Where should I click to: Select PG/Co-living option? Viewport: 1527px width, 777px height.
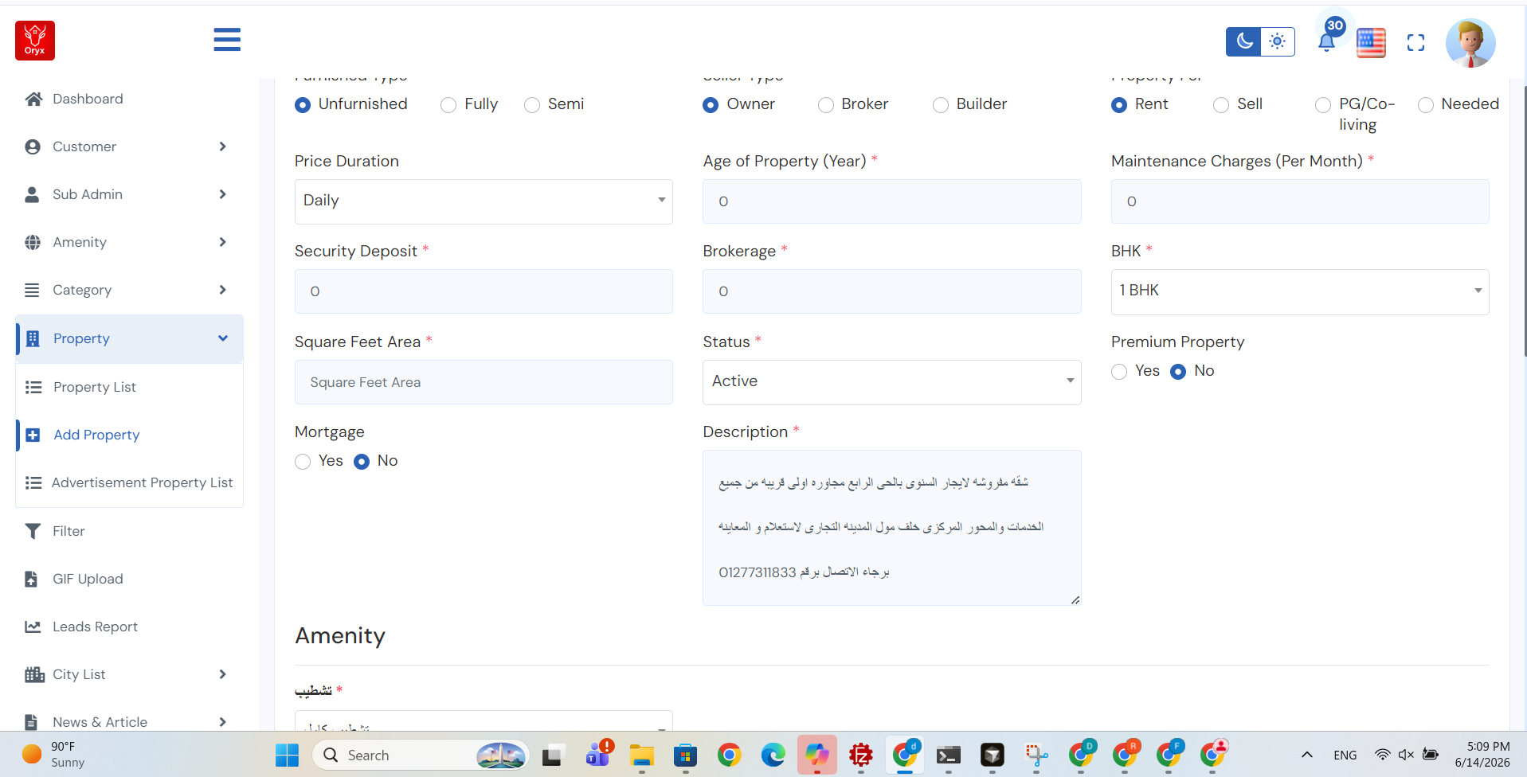click(1323, 105)
